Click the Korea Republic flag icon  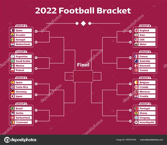pyautogui.click(x=136, y=122)
